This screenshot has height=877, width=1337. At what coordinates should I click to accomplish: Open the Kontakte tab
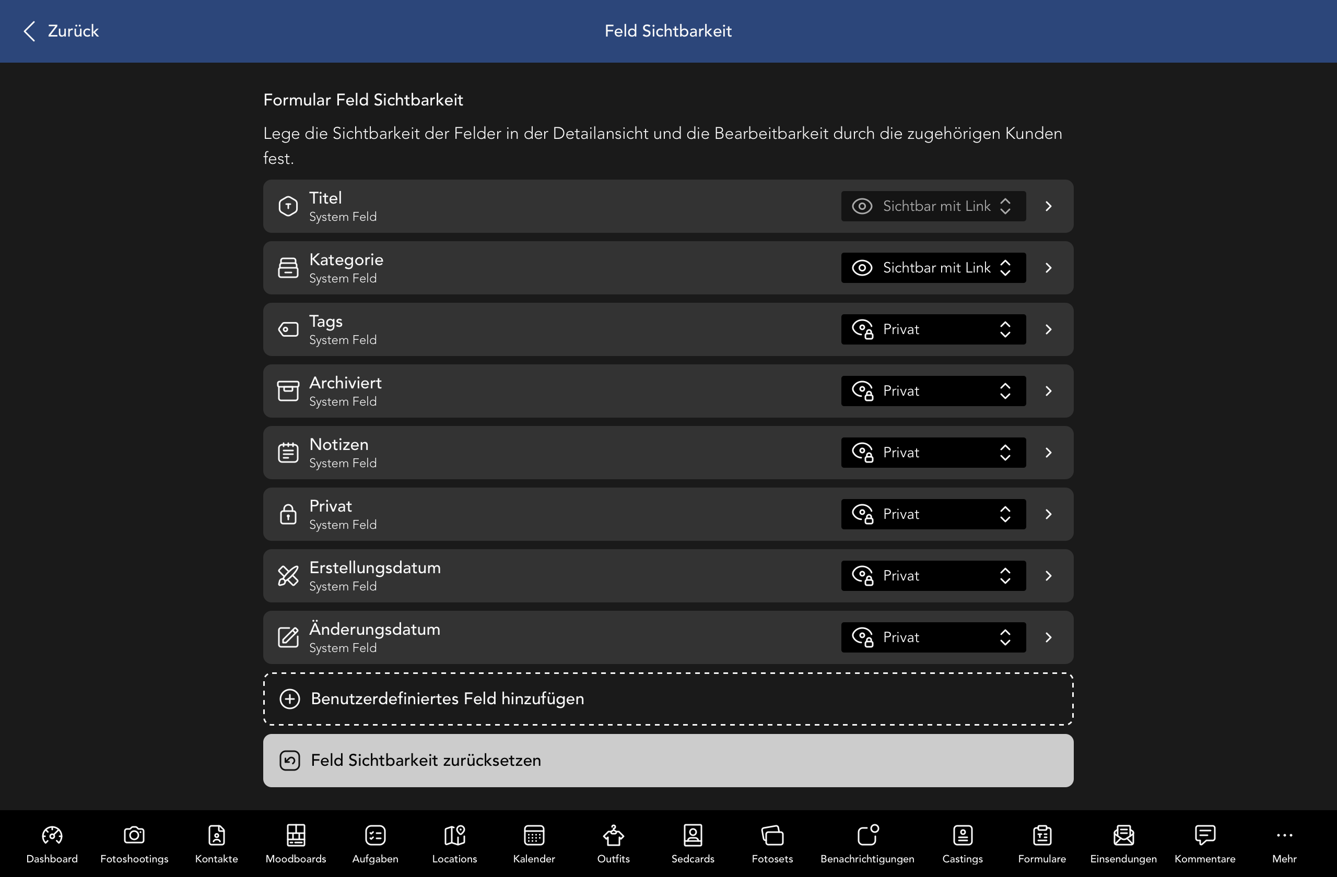pyautogui.click(x=216, y=844)
